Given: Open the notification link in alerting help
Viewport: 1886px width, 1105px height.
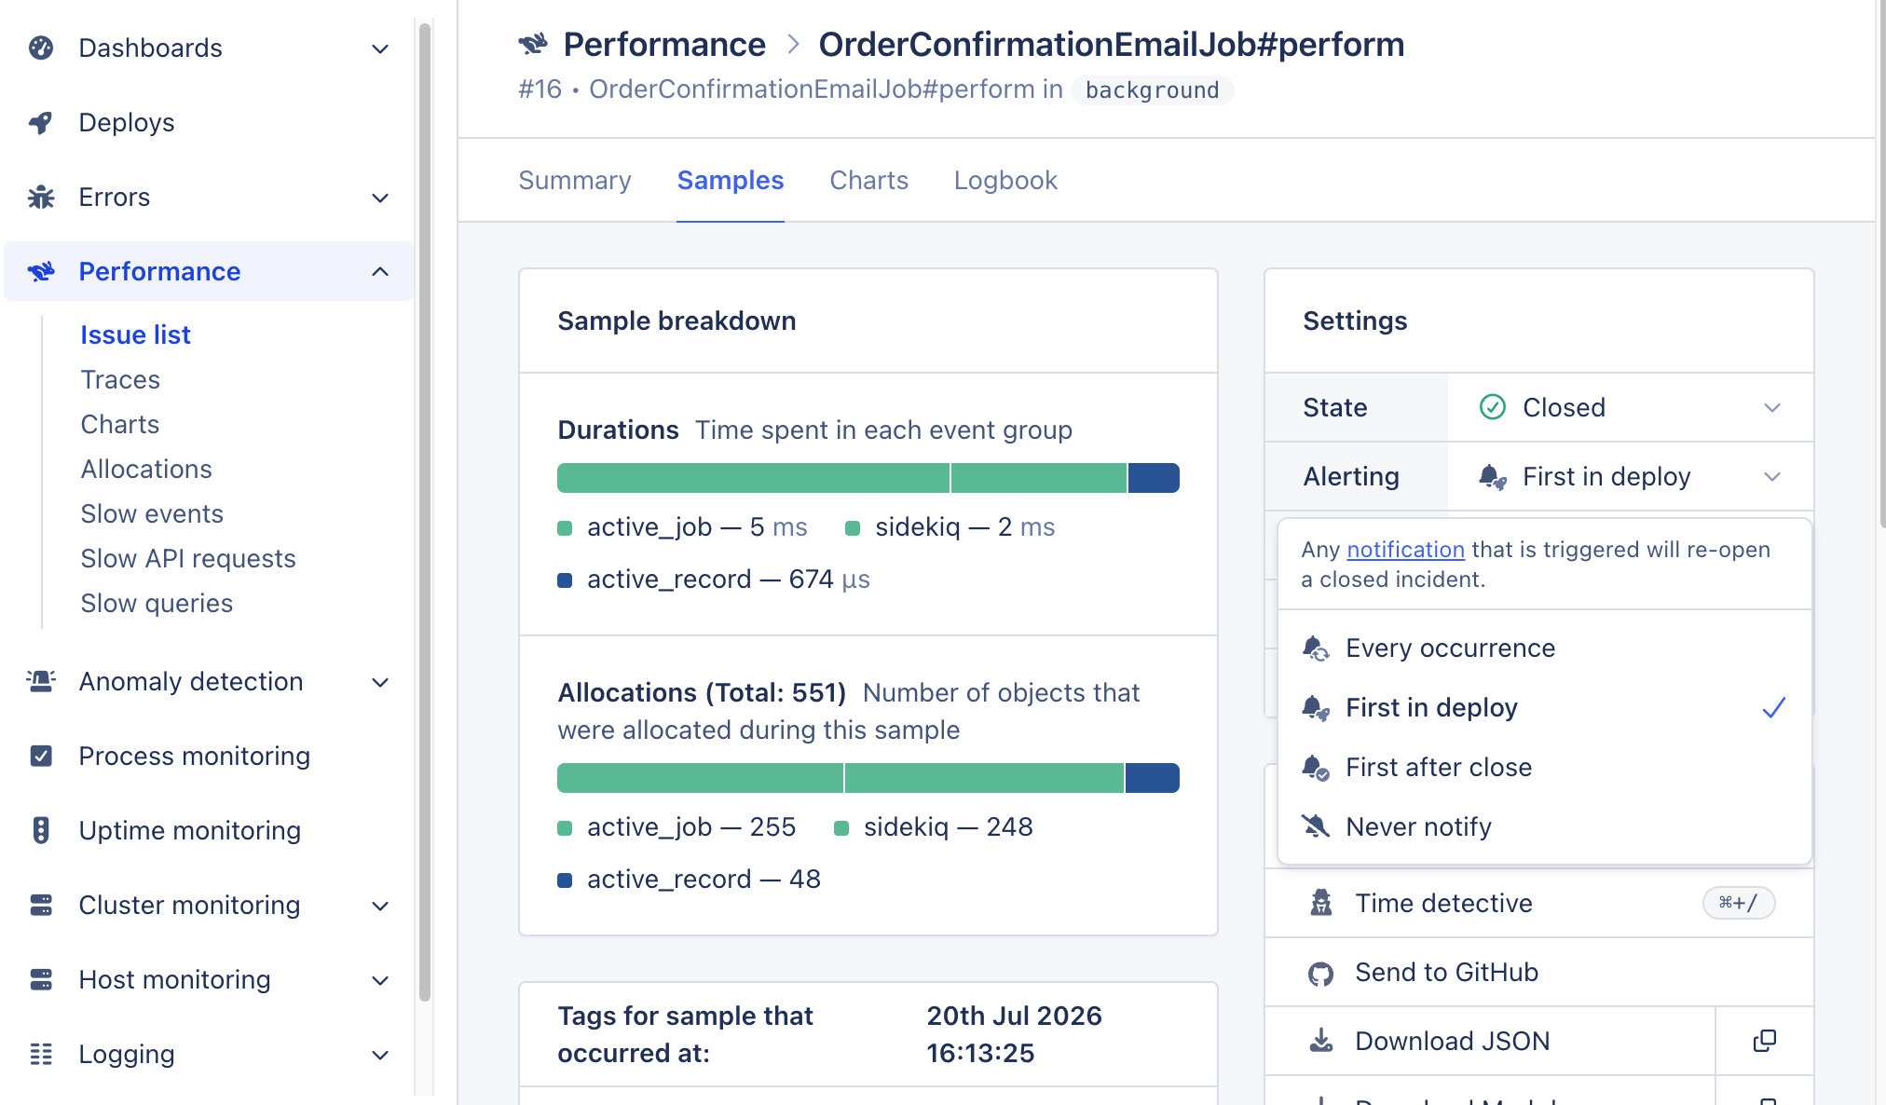Looking at the screenshot, I should [x=1405, y=549].
